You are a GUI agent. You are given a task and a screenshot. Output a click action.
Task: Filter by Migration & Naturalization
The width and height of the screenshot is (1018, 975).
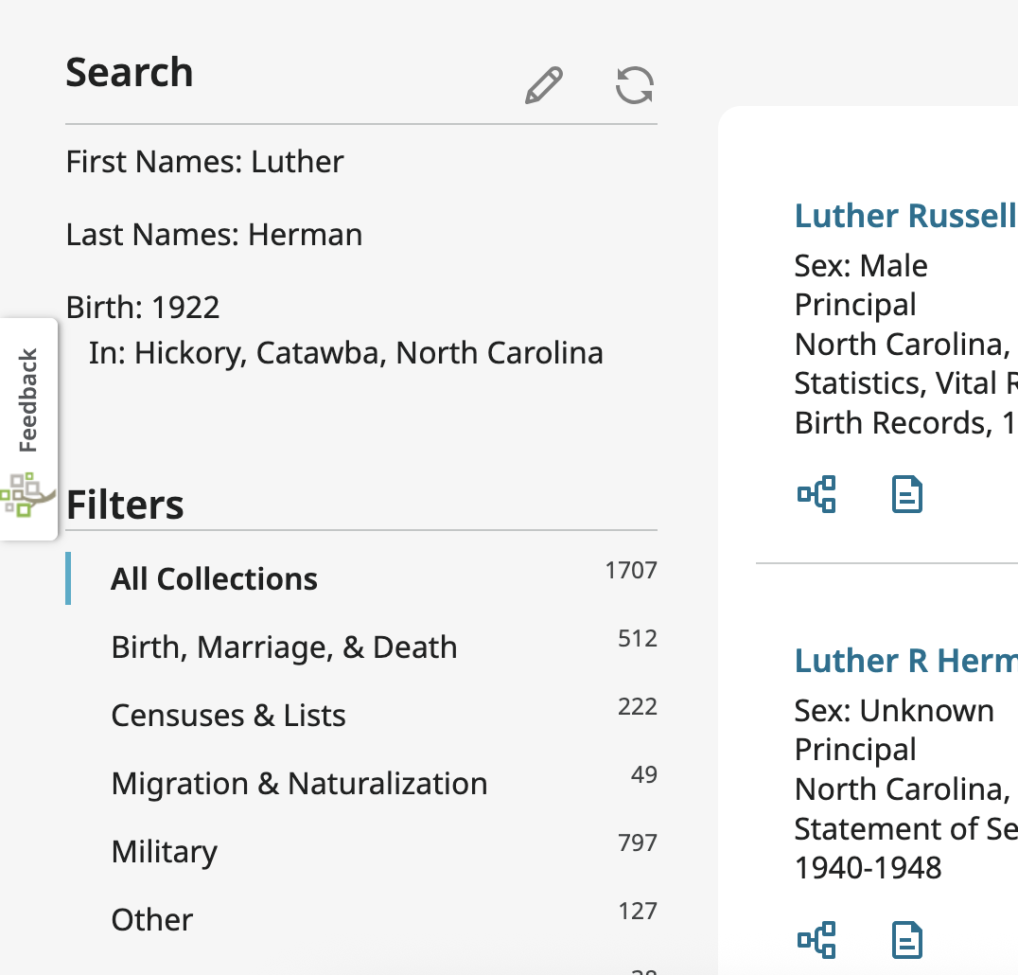299,784
